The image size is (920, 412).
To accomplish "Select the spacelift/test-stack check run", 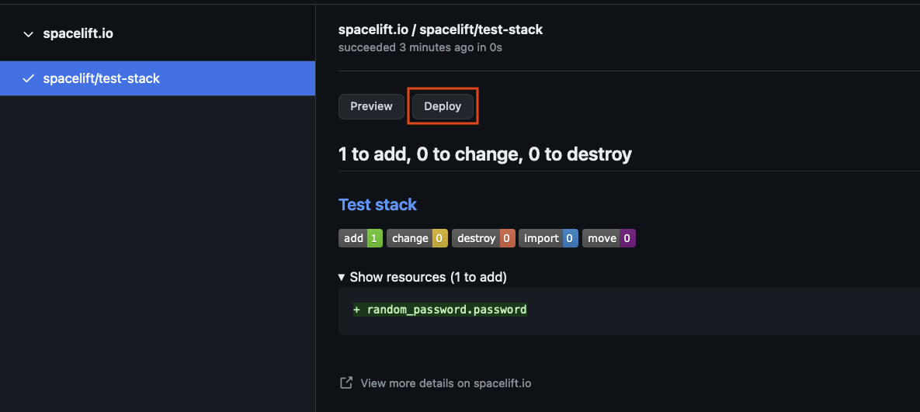I will pyautogui.click(x=101, y=78).
